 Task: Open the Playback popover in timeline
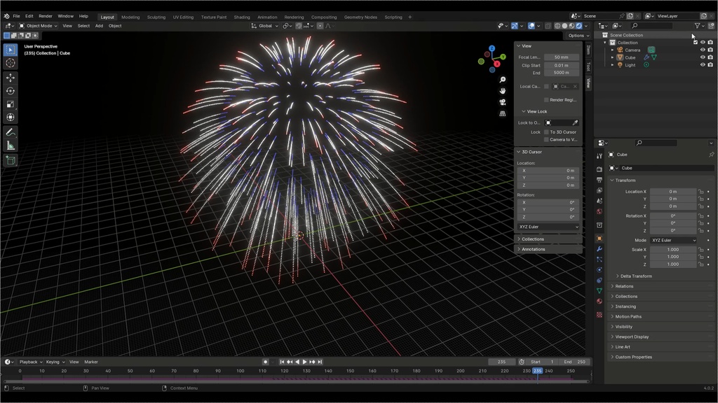tap(31, 362)
